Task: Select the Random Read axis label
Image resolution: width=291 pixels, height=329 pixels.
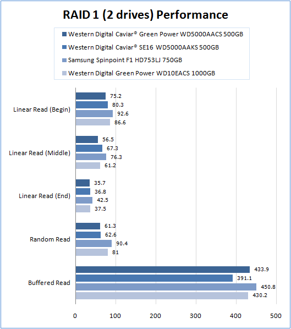Action: (x=50, y=239)
